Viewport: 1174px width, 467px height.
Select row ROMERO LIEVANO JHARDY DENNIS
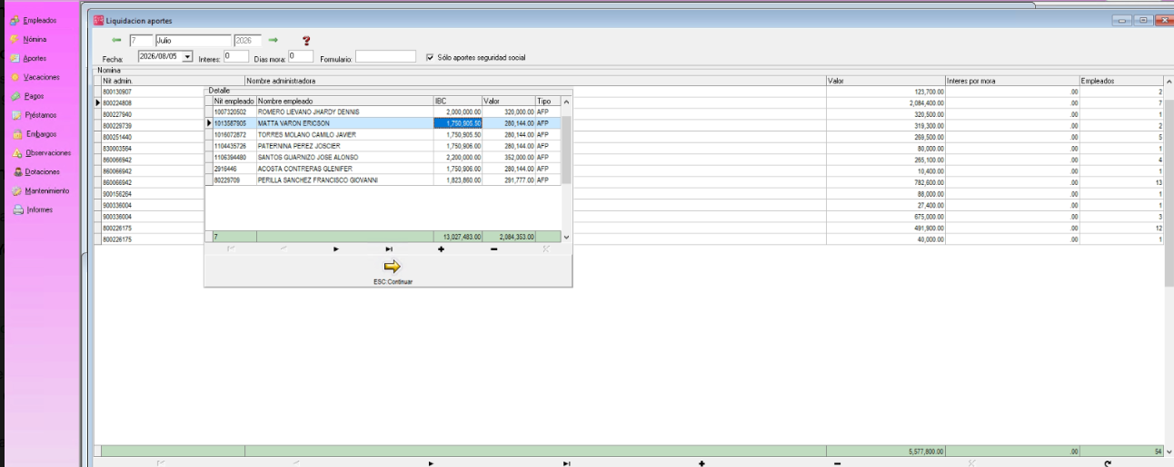383,112
